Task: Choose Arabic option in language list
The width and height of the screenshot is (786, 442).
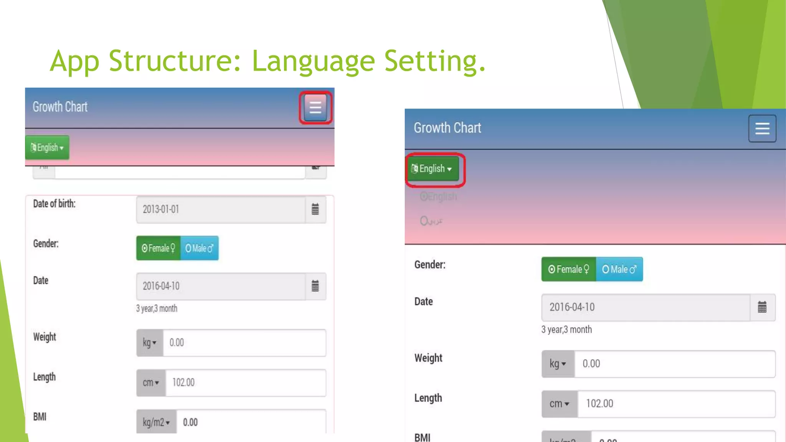Action: [431, 221]
